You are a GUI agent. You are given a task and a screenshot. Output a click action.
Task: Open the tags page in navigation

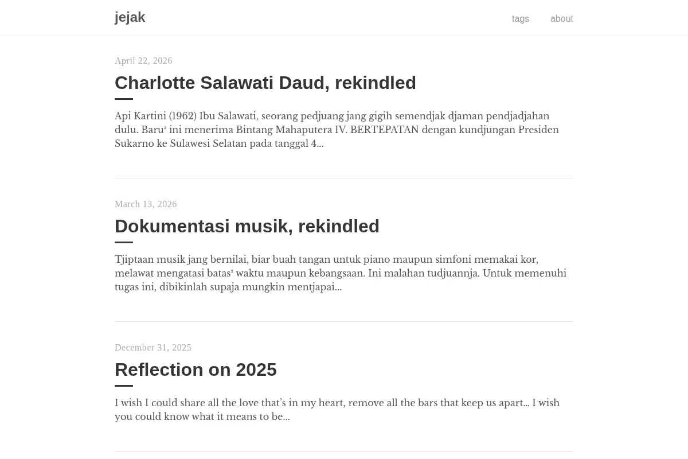tap(521, 18)
